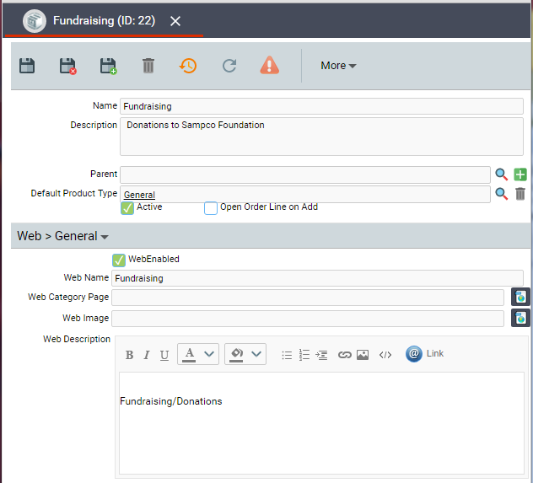Open the General product type link

click(139, 195)
